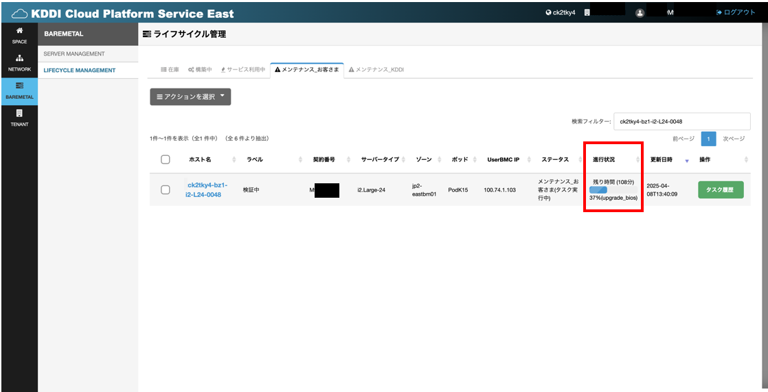This screenshot has width=768, height=392.
Task: Switch to the サービス利用中 tab
Action: tap(243, 70)
